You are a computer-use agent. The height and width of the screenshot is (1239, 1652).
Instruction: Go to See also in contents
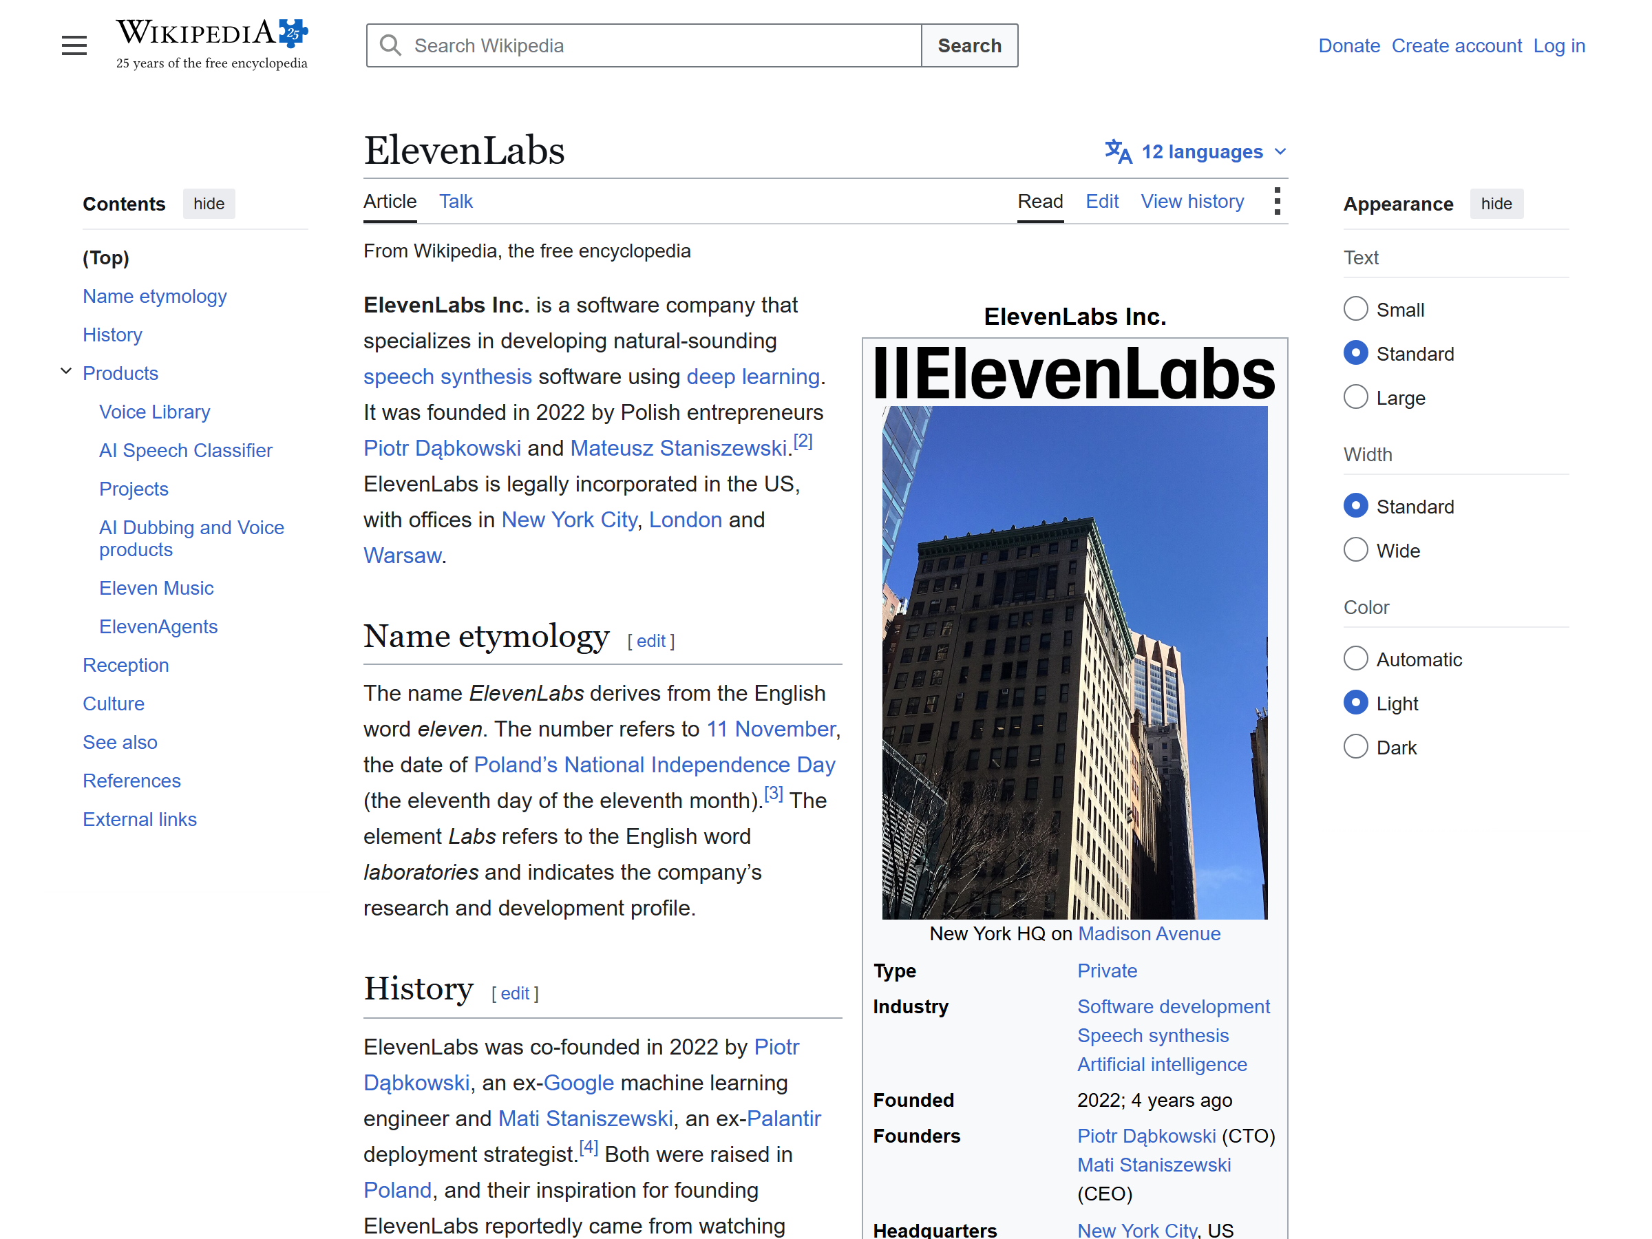(120, 742)
